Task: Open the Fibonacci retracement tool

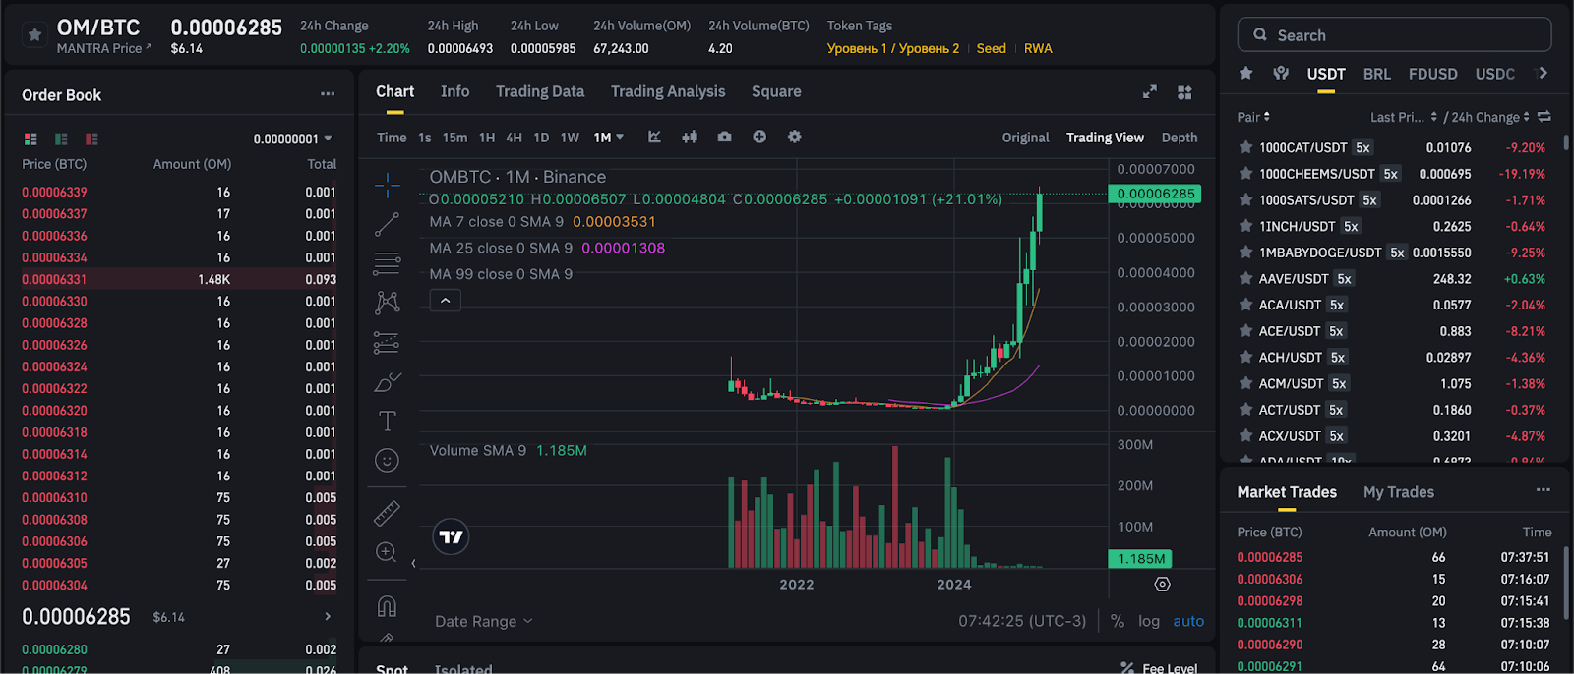Action: [388, 263]
